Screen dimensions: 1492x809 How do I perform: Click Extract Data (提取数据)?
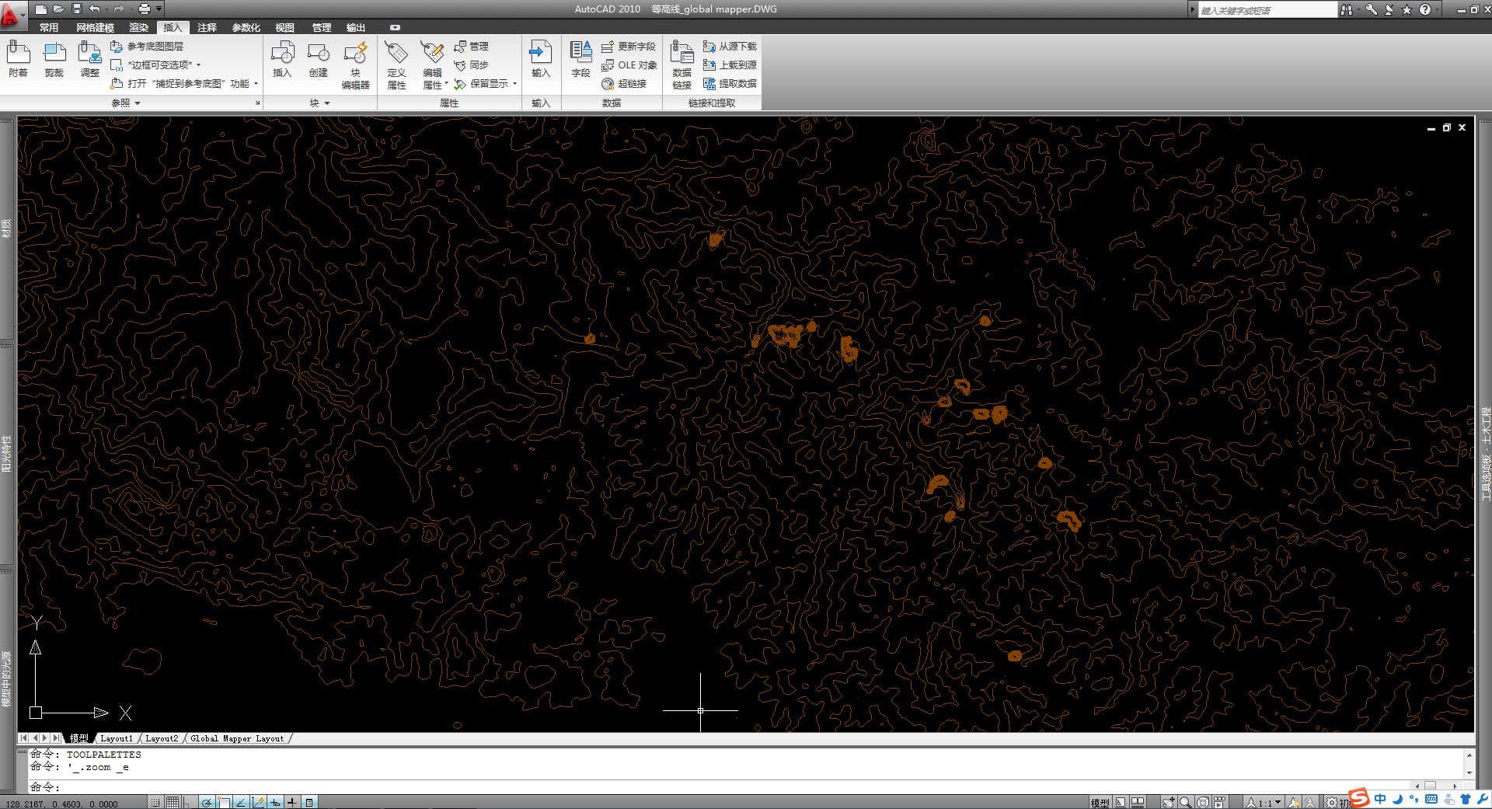tap(729, 83)
